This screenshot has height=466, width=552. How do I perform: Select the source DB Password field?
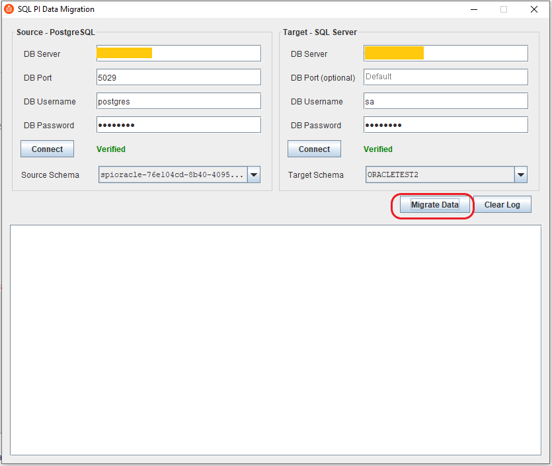point(178,125)
